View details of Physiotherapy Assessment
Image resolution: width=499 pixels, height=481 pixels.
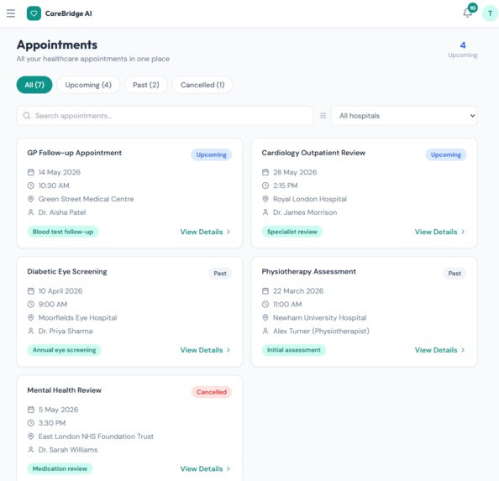(x=440, y=350)
